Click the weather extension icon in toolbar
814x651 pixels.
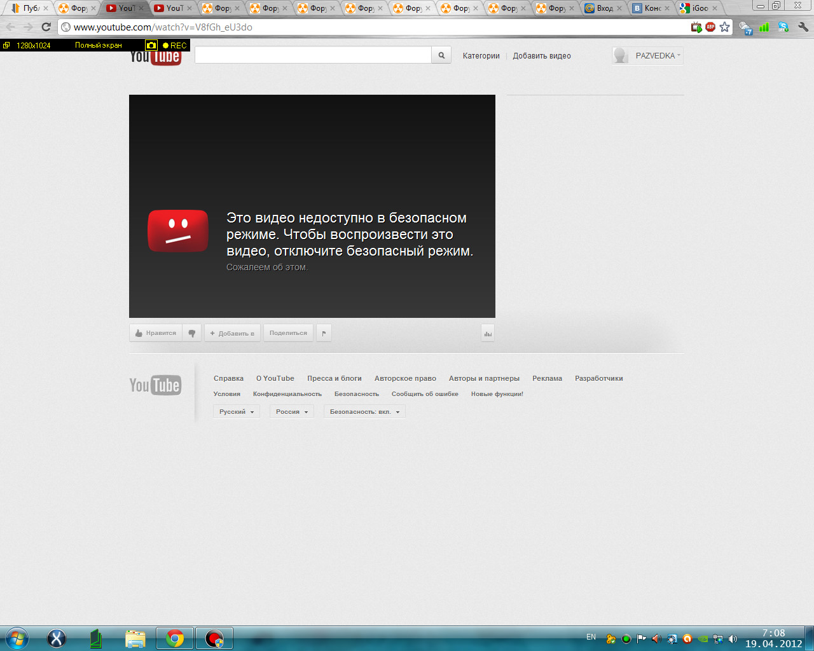pos(745,27)
